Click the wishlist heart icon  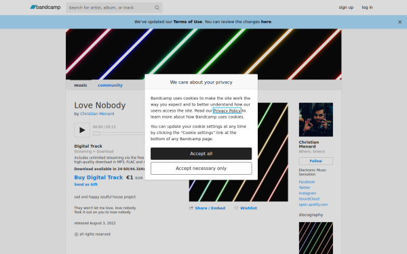(236, 208)
